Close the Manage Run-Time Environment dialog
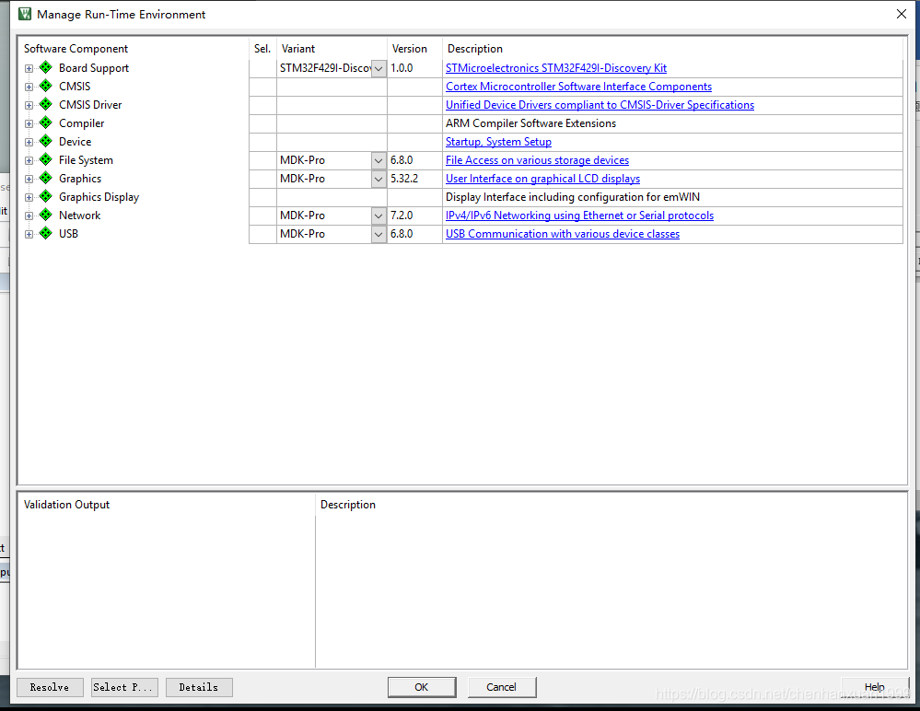This screenshot has height=711, width=920. (x=902, y=14)
